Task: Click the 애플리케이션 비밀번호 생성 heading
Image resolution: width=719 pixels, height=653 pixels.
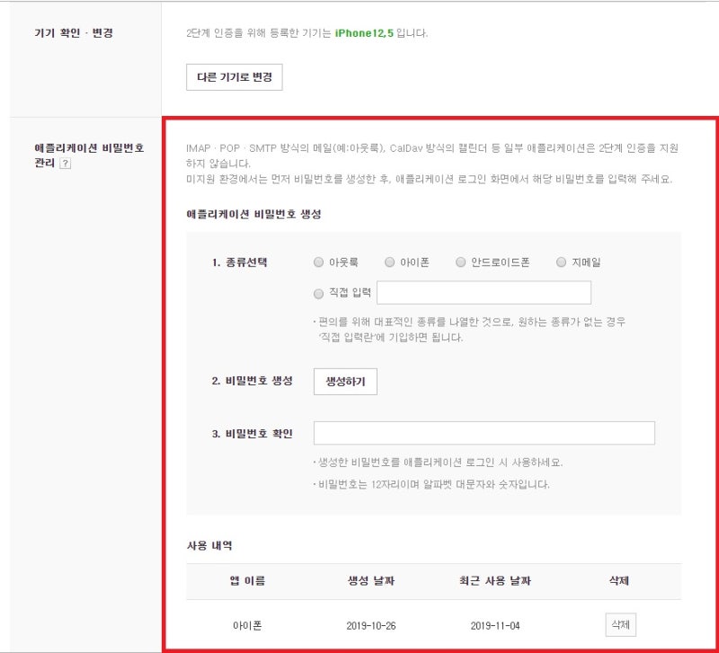Action: (x=253, y=215)
